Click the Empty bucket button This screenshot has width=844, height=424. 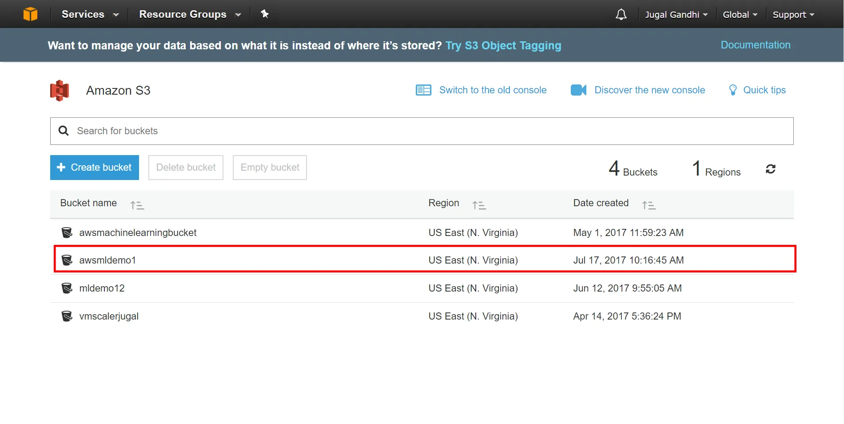pyautogui.click(x=270, y=168)
